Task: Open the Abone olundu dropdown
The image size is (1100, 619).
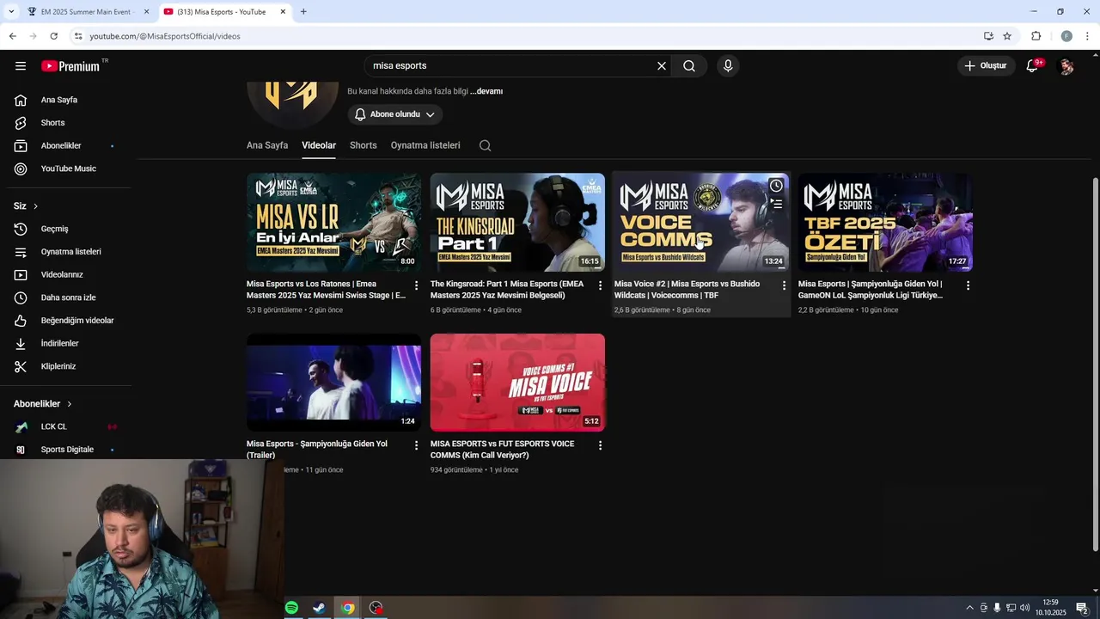Action: pyautogui.click(x=395, y=114)
